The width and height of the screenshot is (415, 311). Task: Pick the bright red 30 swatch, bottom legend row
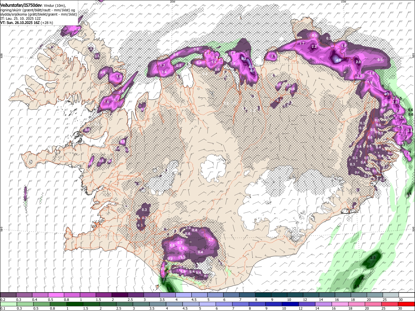click(406, 304)
